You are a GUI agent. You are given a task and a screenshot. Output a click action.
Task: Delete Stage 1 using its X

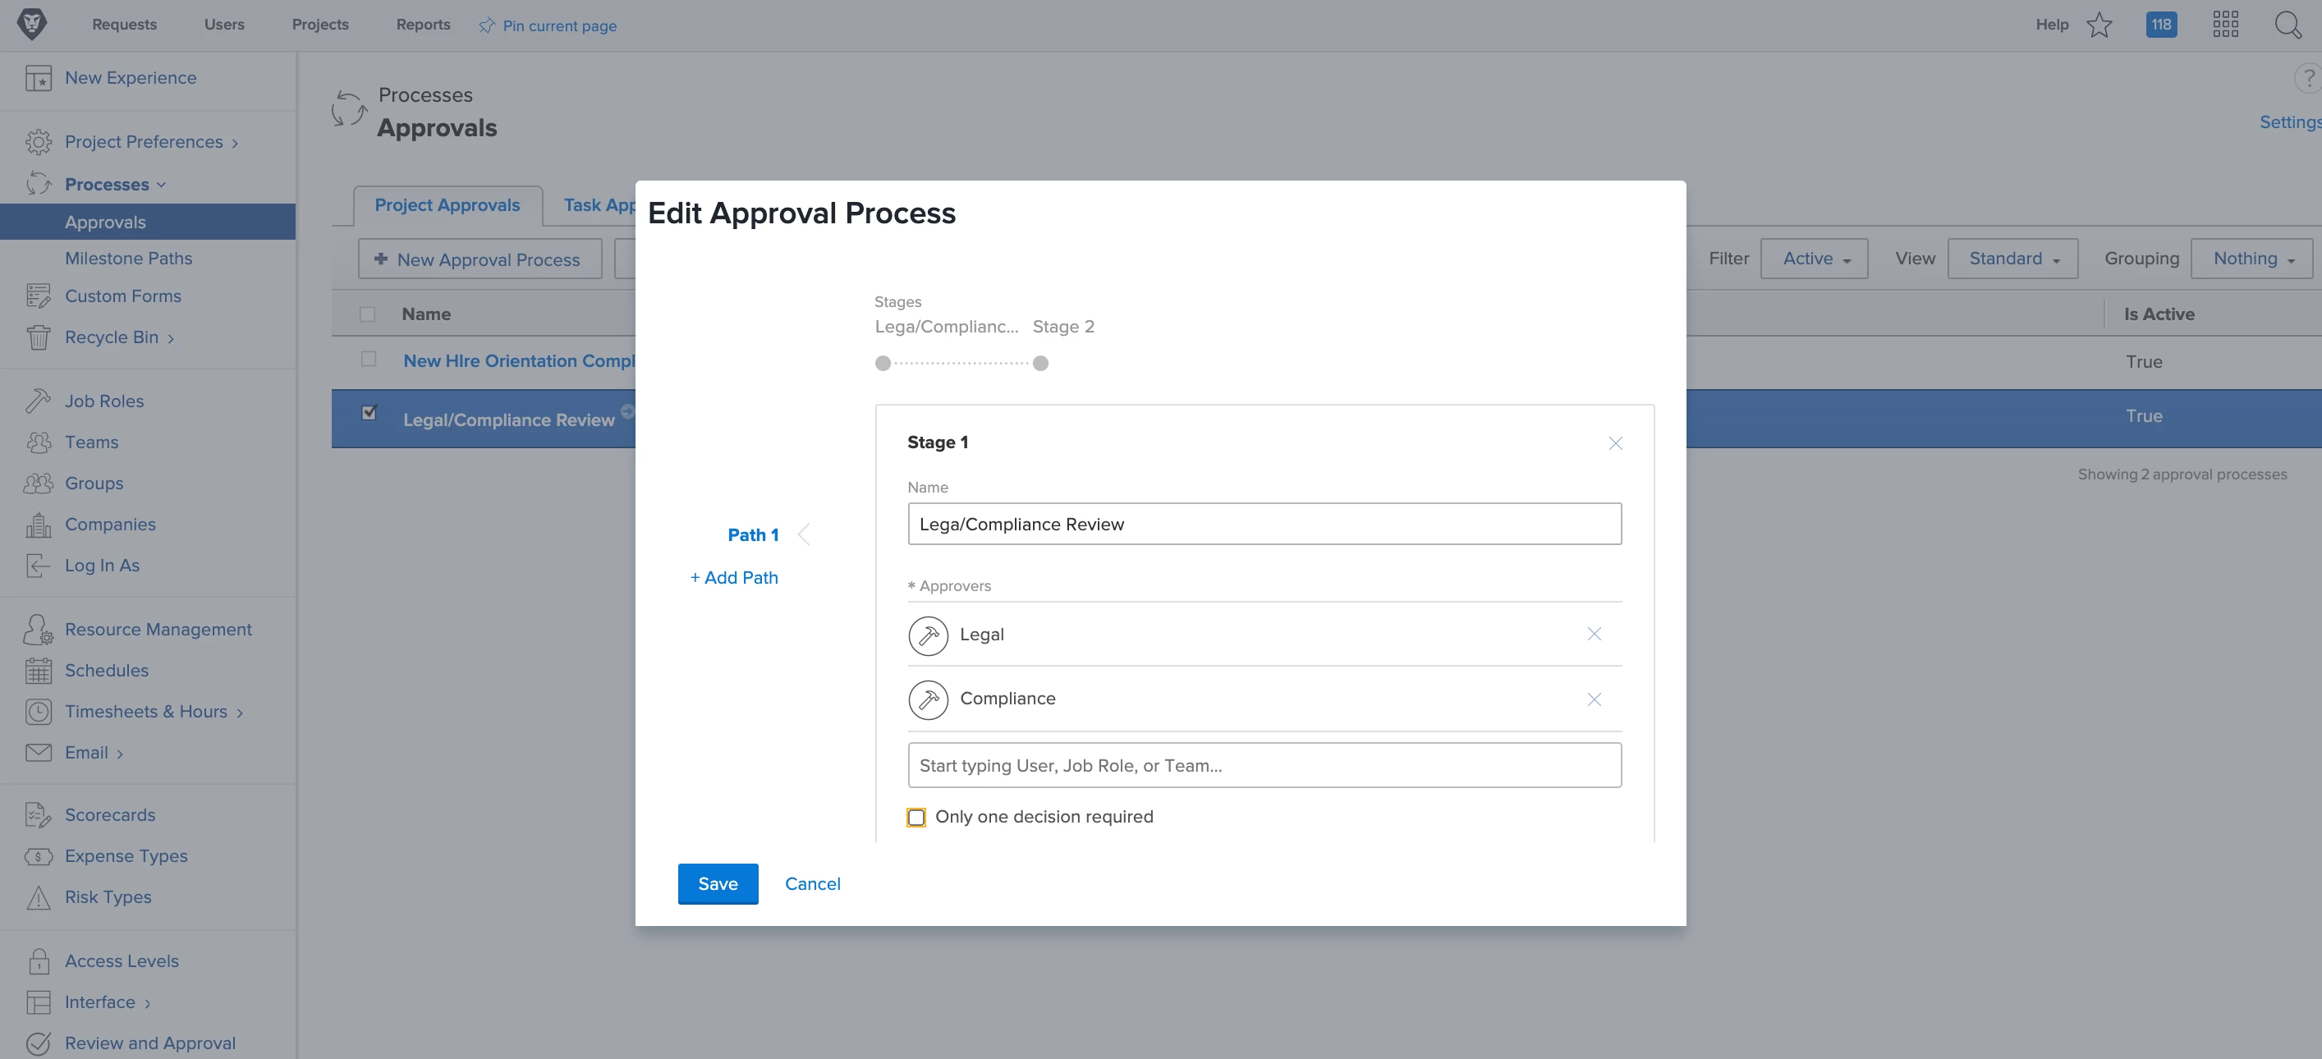pos(1615,443)
